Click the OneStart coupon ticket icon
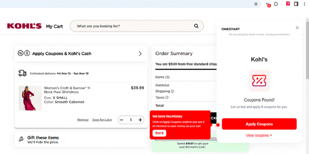 (x=259, y=80)
